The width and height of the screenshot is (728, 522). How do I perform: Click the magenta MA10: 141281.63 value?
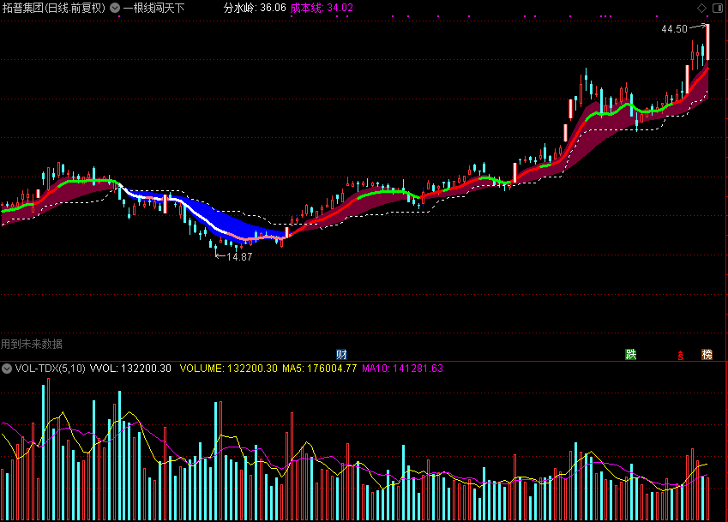click(402, 369)
